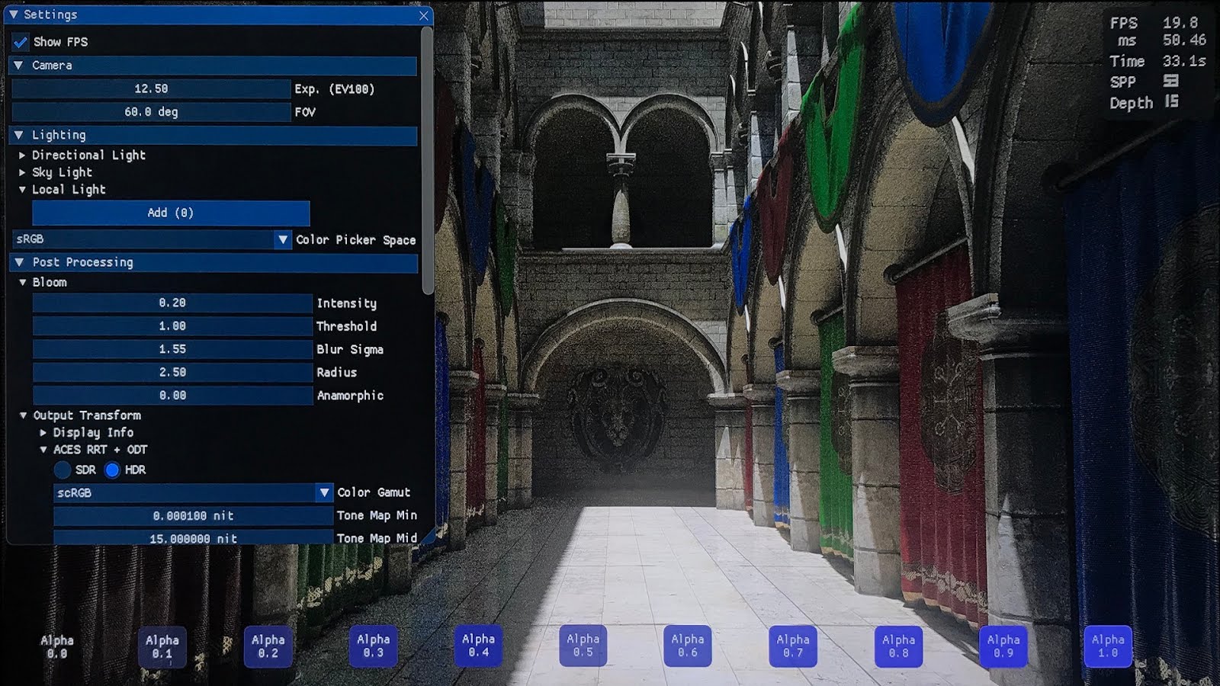
Task: Click the FOV slider showing 60.0 deg
Action: (151, 112)
